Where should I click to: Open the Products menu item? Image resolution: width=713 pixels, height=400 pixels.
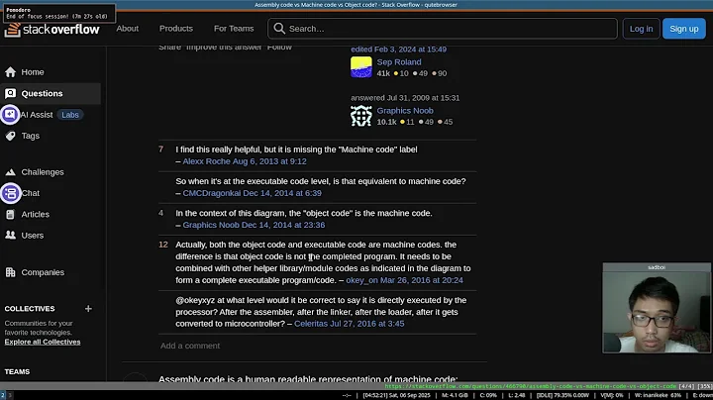pos(176,28)
